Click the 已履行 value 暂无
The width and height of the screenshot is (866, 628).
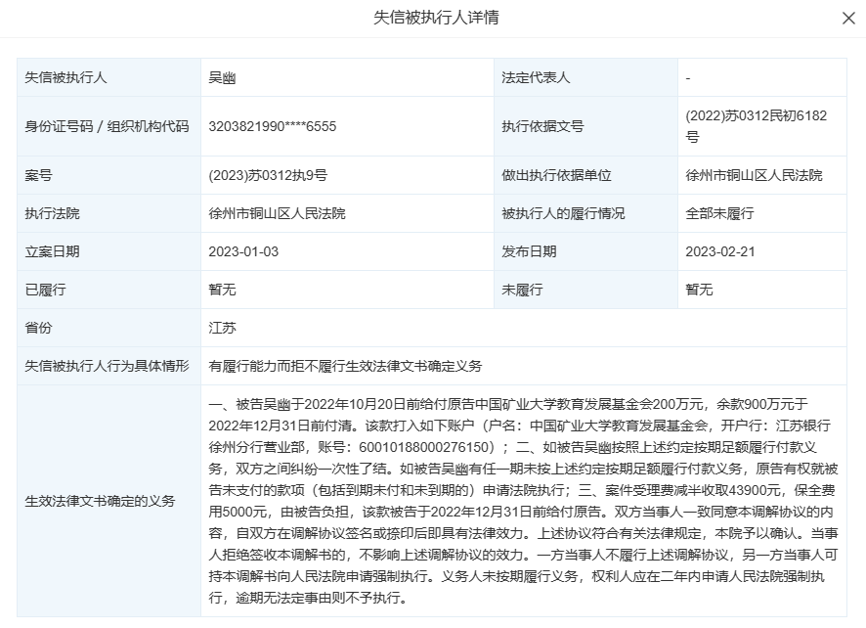[x=222, y=290]
